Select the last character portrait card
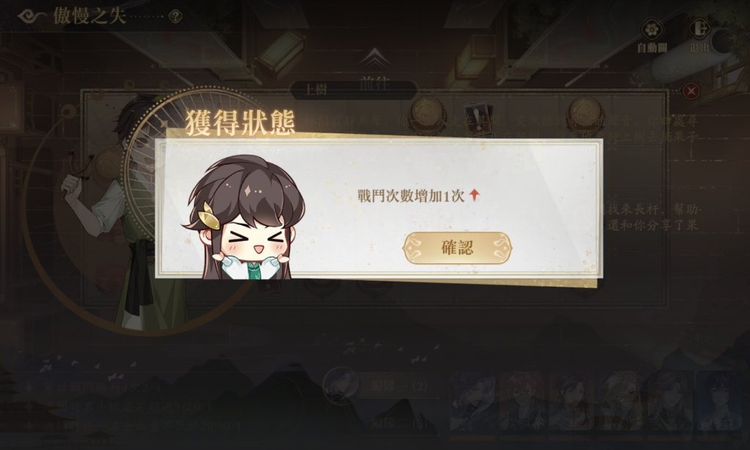750x450 pixels. tap(720, 401)
